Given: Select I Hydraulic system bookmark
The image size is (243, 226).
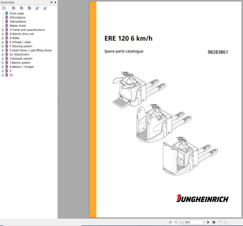Looking at the screenshot, I should click(21, 59).
